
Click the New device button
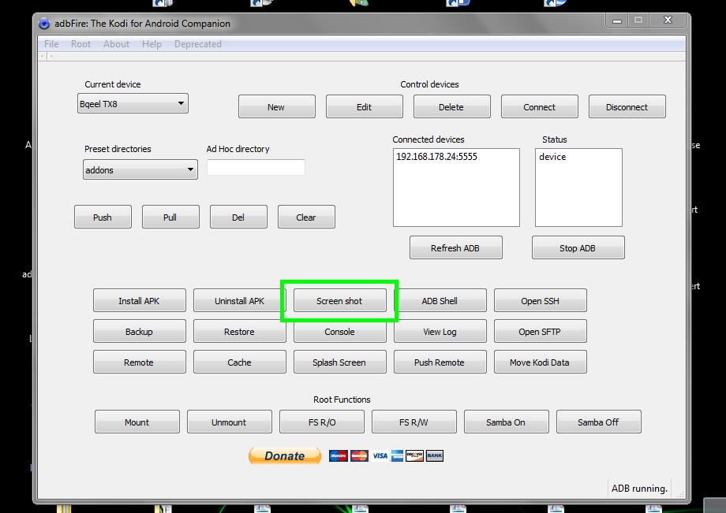[276, 106]
